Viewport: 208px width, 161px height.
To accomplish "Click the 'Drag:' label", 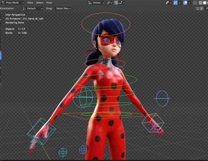I will [49, 8].
